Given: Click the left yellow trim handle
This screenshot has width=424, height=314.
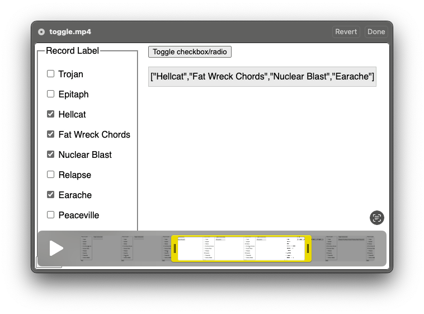Looking at the screenshot, I should (175, 249).
